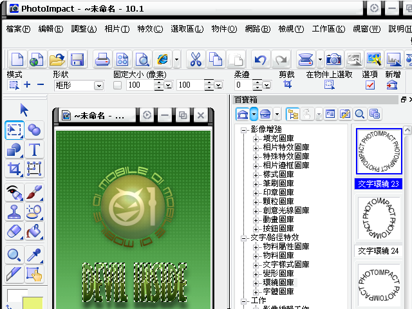This screenshot has width=412, height=309.
Task: Select the Eraser tool
Action: coord(14,231)
